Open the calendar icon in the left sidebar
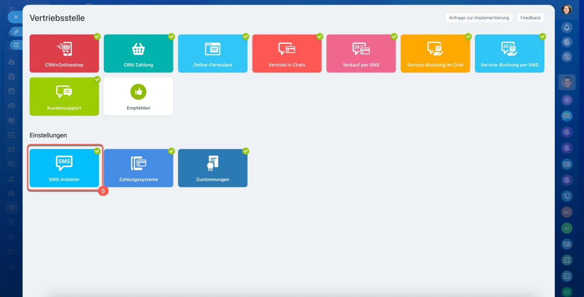Image resolution: width=584 pixels, height=297 pixels. pos(11,91)
